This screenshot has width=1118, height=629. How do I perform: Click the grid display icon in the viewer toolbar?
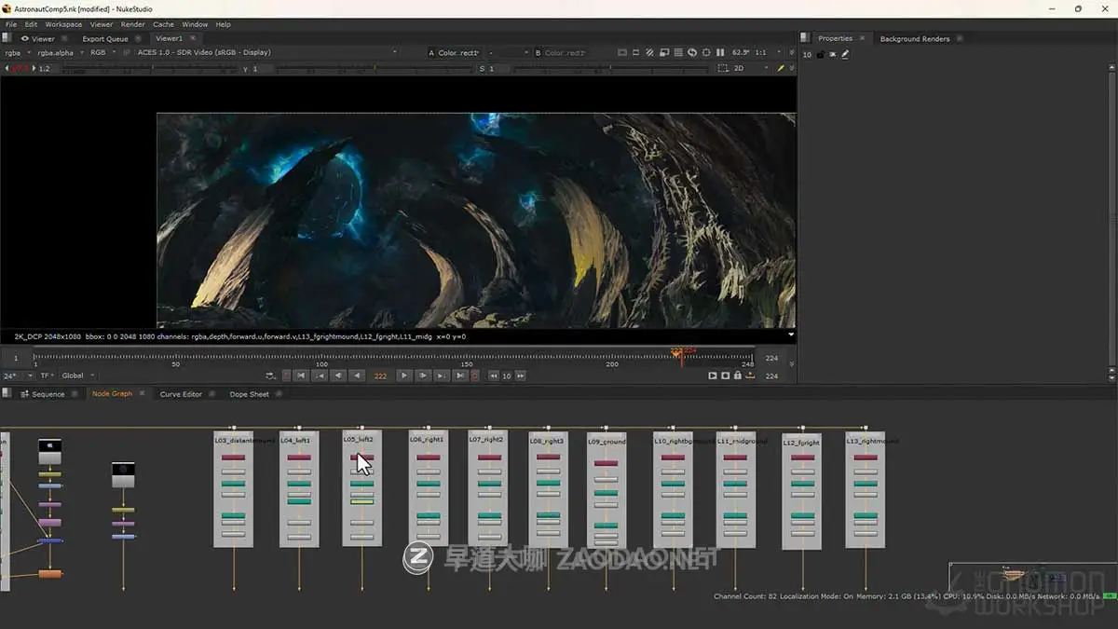pyautogui.click(x=677, y=53)
